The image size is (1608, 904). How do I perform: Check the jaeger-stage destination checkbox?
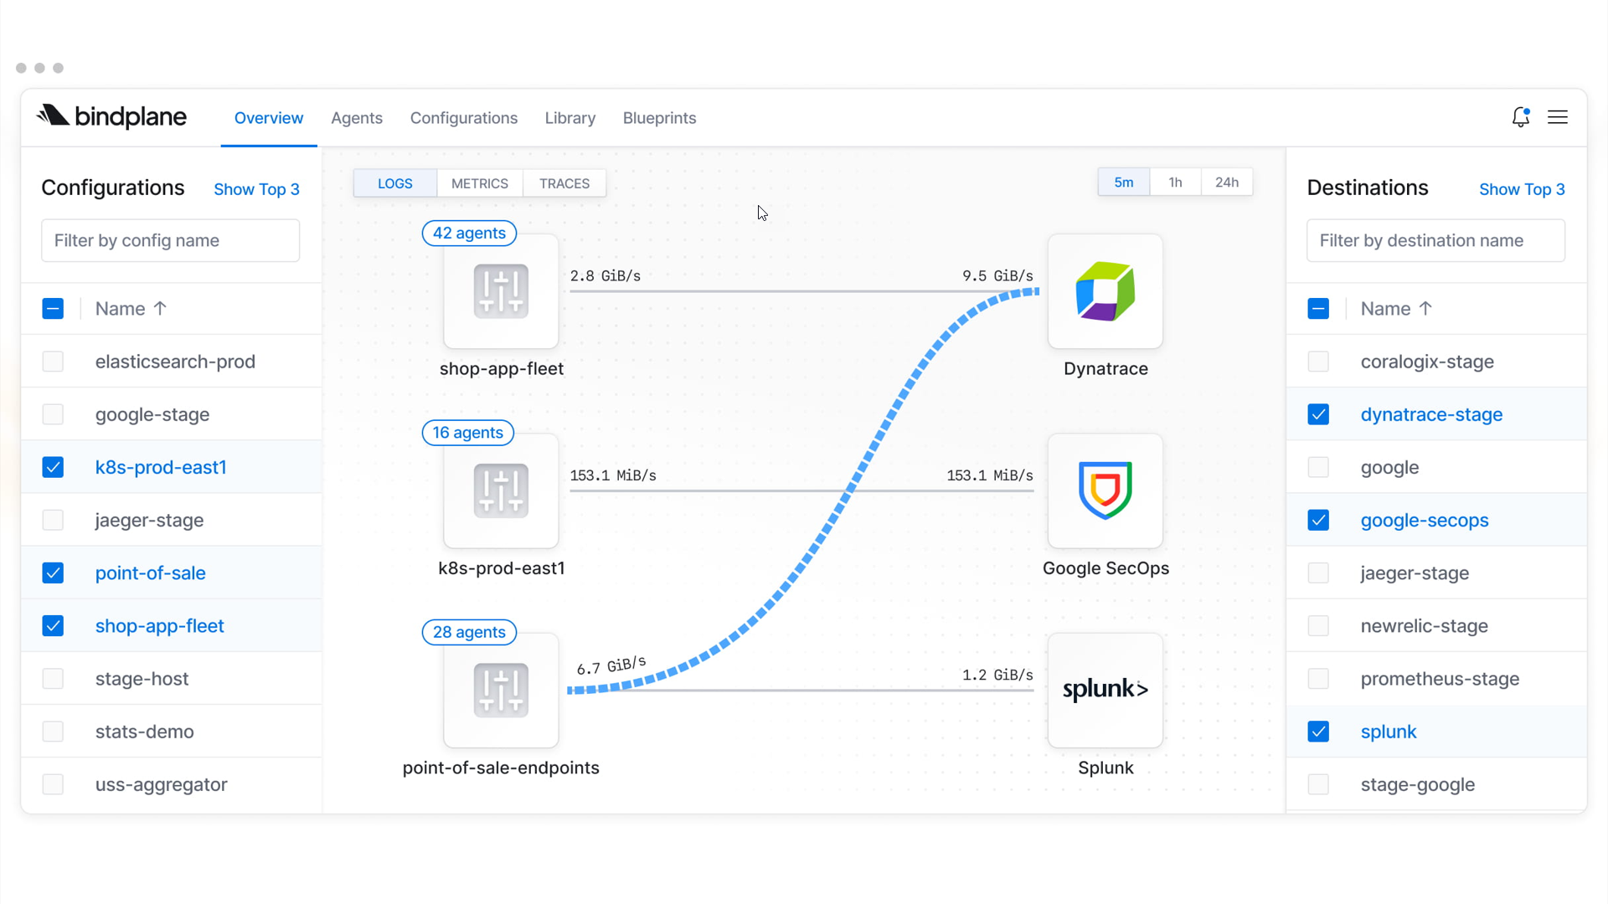[x=1318, y=573]
